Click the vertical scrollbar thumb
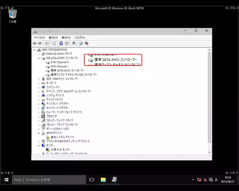This screenshot has height=191, width=239. tap(209, 97)
